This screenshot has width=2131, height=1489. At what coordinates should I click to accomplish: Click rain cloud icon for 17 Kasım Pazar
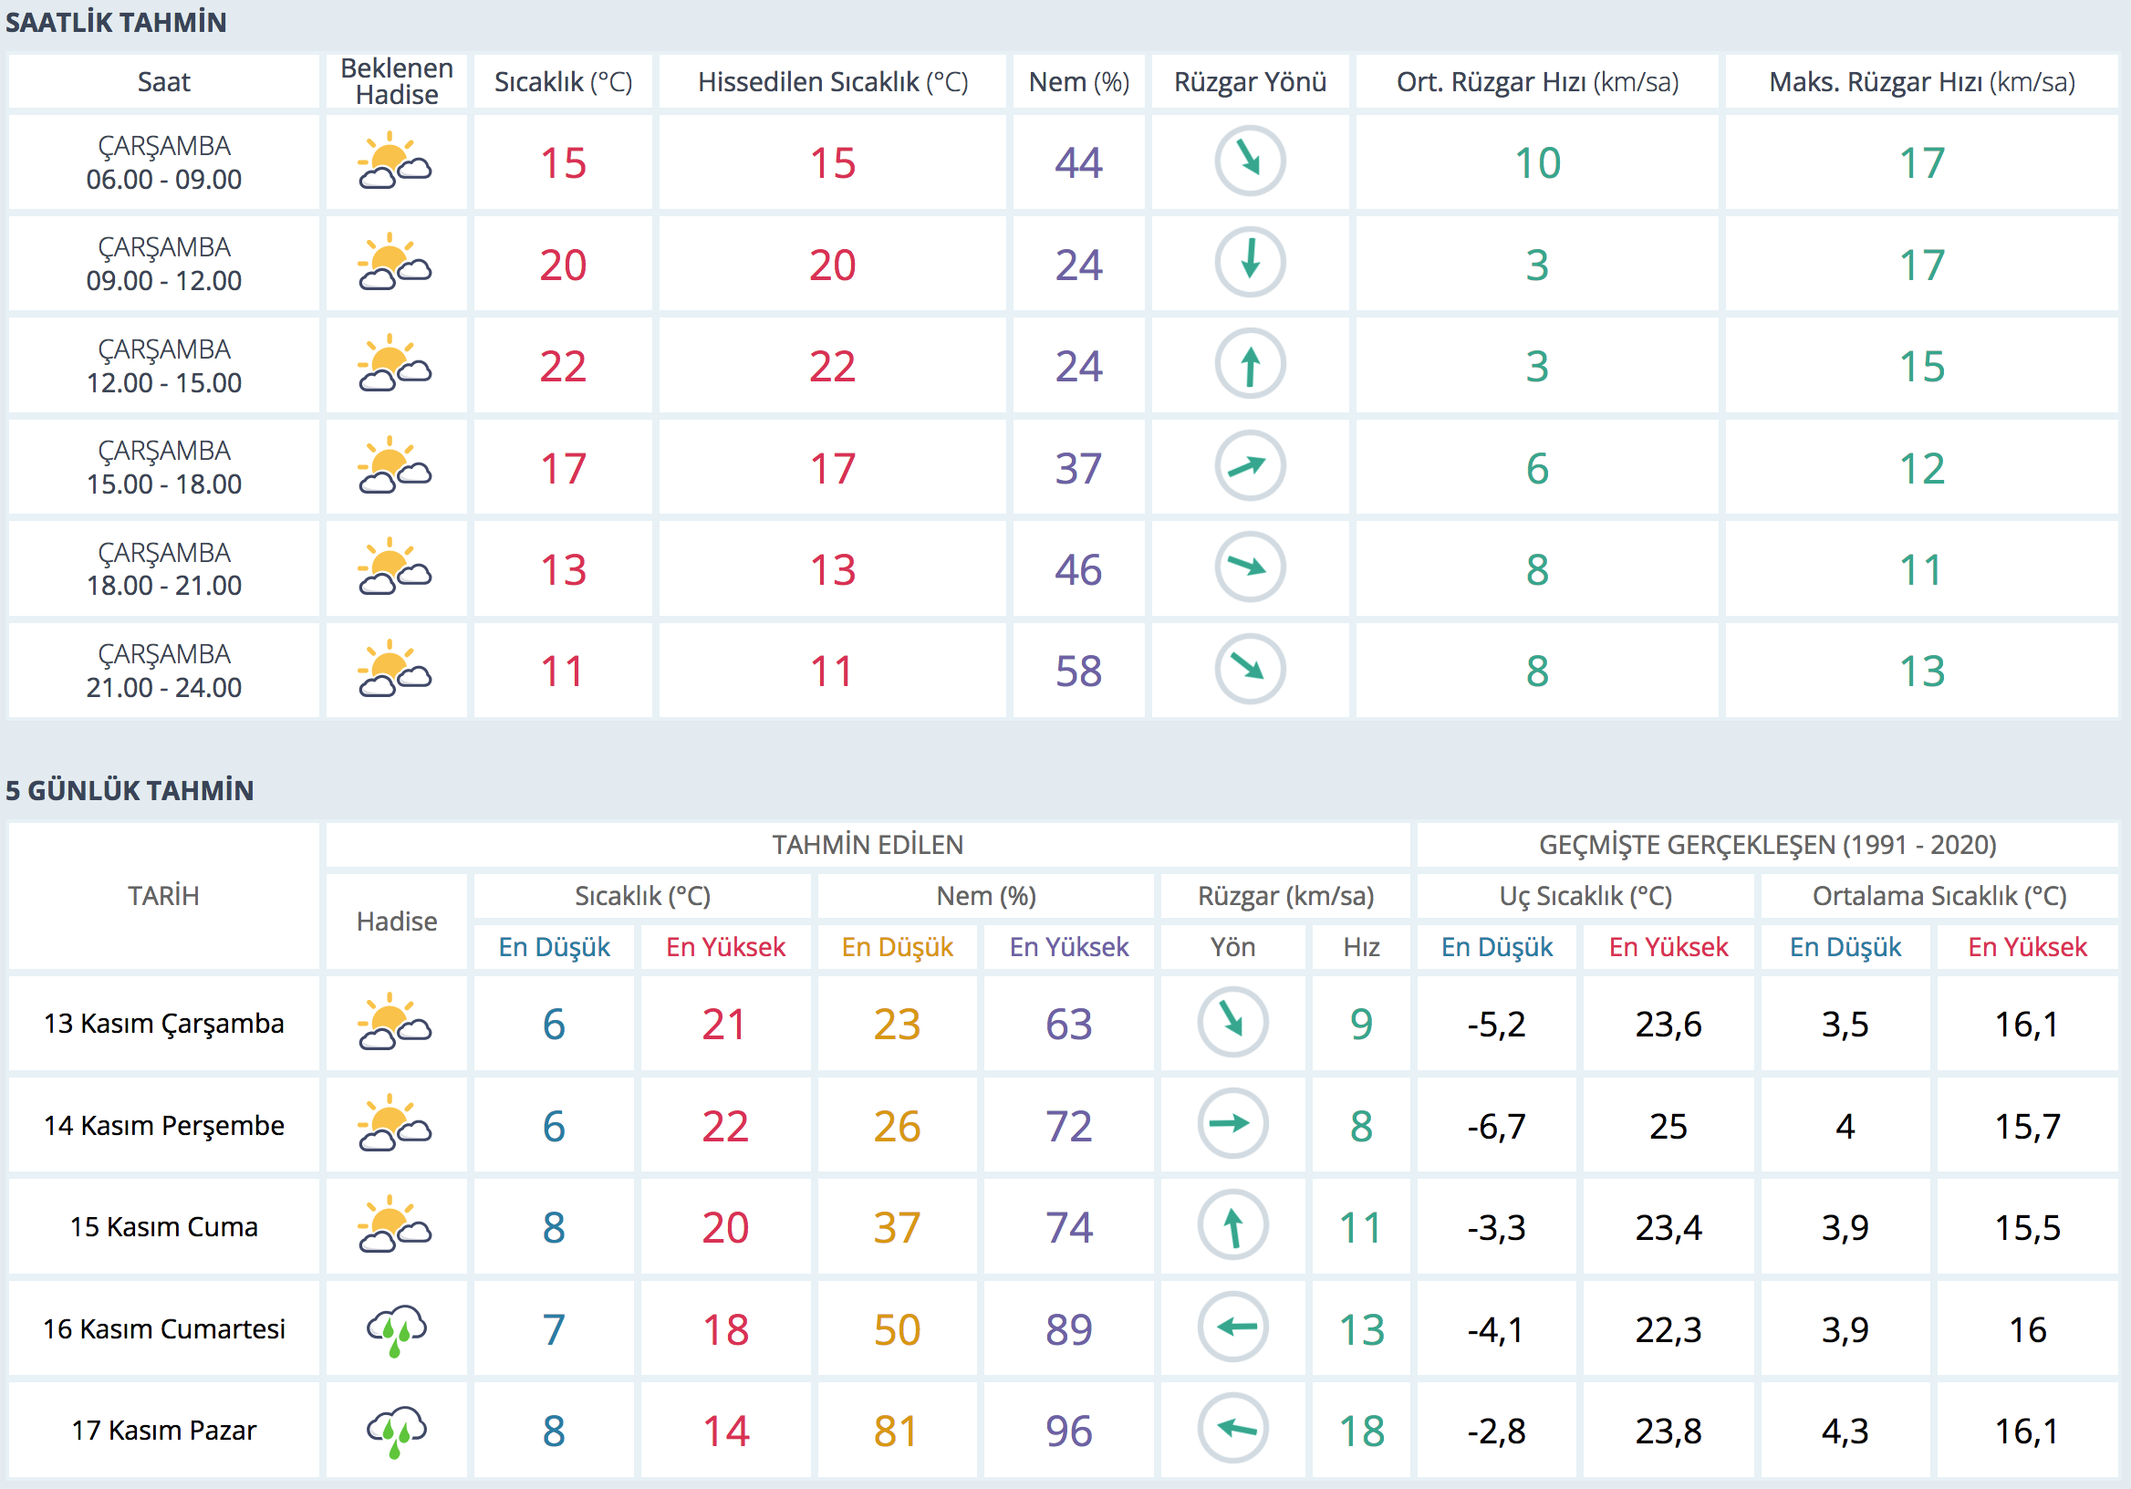[x=396, y=1430]
